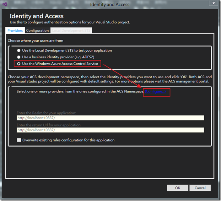
Task: Switch to the Providers tab
Action: pos(15,31)
